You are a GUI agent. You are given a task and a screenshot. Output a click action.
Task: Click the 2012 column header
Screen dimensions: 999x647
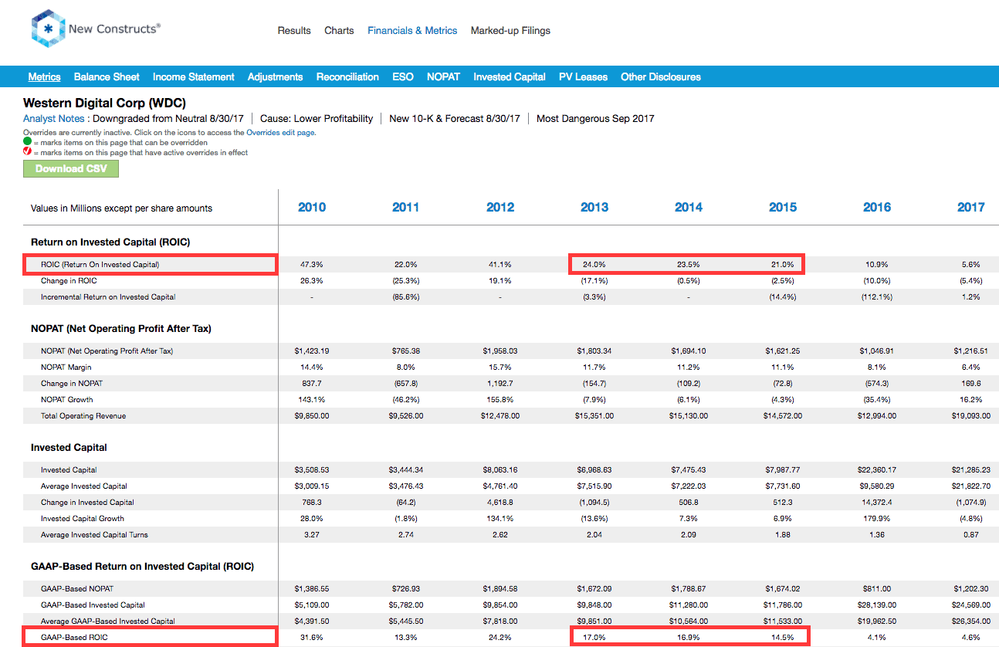click(x=500, y=207)
